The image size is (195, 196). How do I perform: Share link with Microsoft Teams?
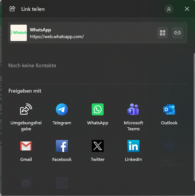pyautogui.click(x=133, y=117)
